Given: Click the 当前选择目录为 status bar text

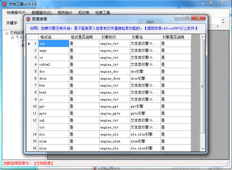Looking at the screenshot, I should click(28, 163).
